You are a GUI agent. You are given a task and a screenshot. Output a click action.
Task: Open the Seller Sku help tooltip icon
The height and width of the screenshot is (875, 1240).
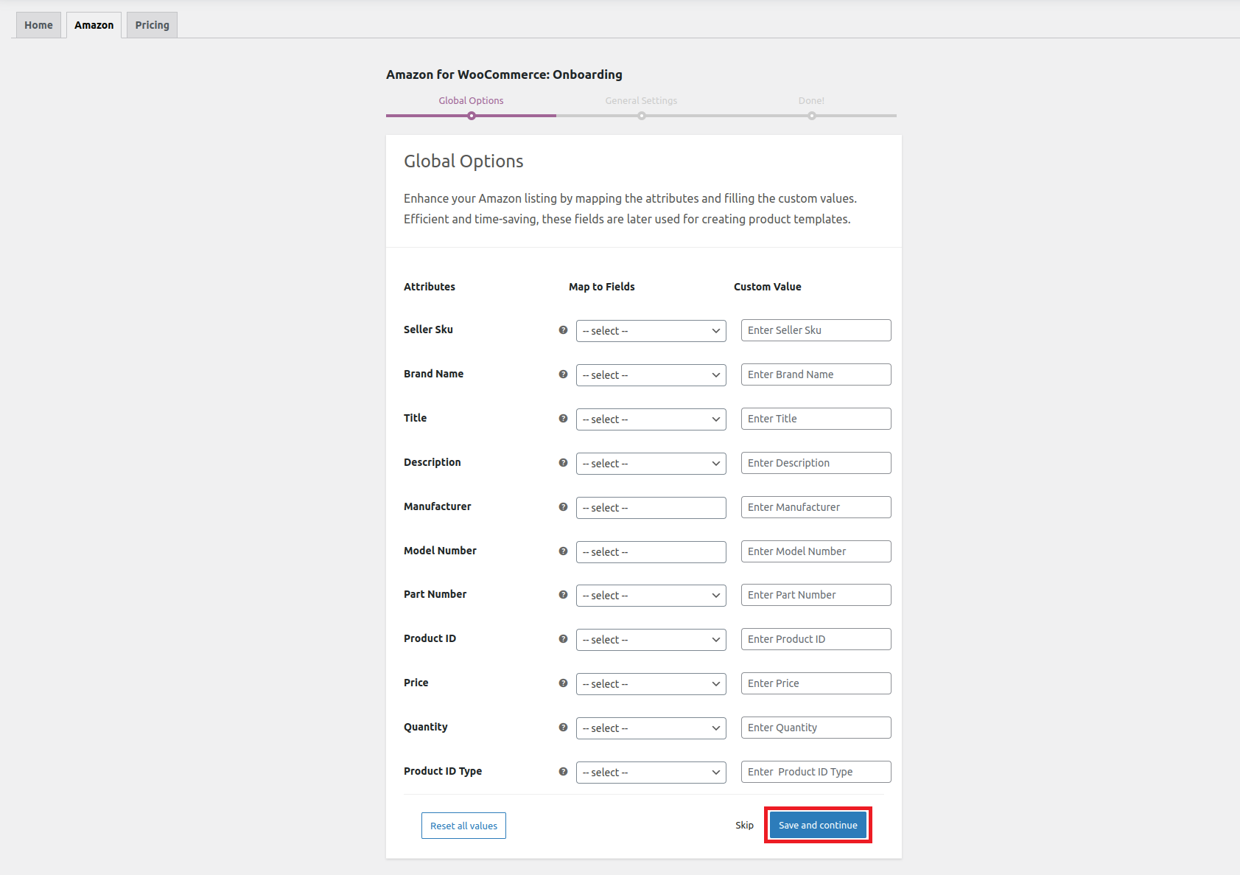pos(563,330)
